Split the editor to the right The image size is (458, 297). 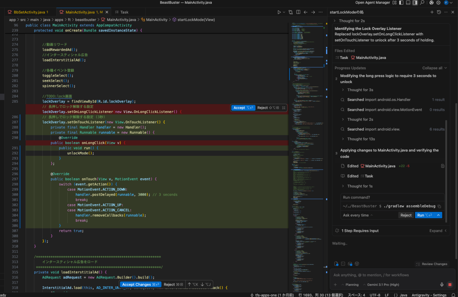coord(298,12)
